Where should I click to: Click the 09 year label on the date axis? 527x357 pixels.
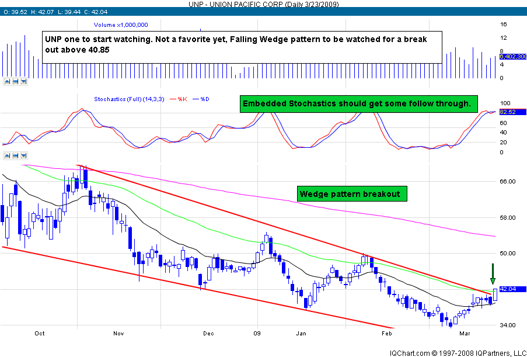pos(258,334)
